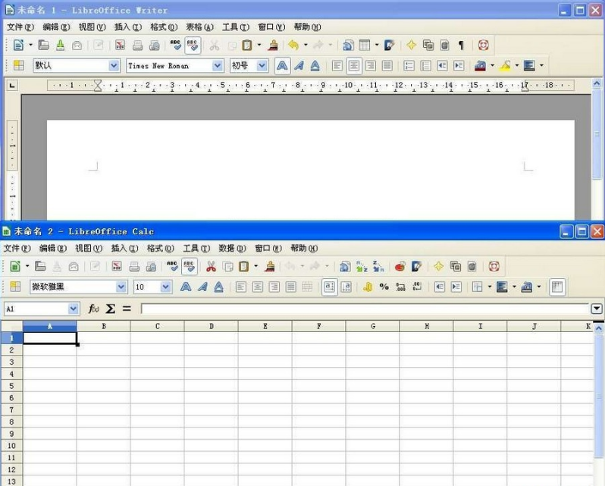
Task: Open borders dropdown in Calc formatting bar
Action: [490, 287]
